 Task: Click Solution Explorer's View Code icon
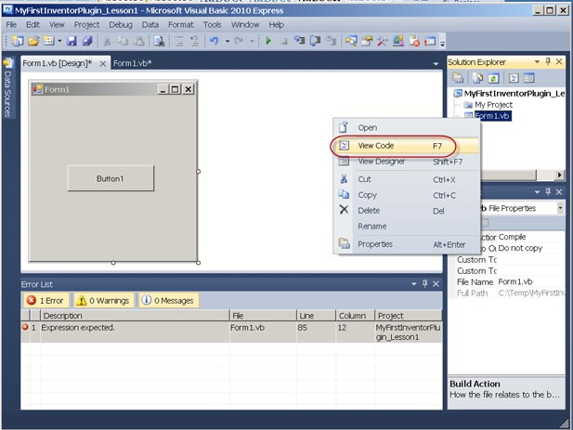(x=514, y=78)
